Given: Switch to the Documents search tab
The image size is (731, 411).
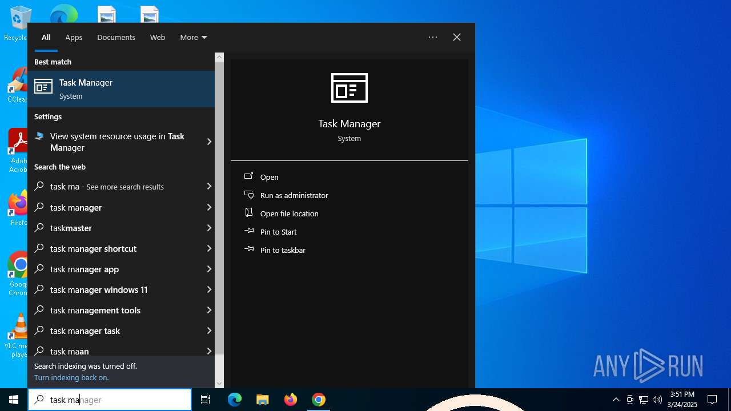Looking at the screenshot, I should click(x=116, y=37).
